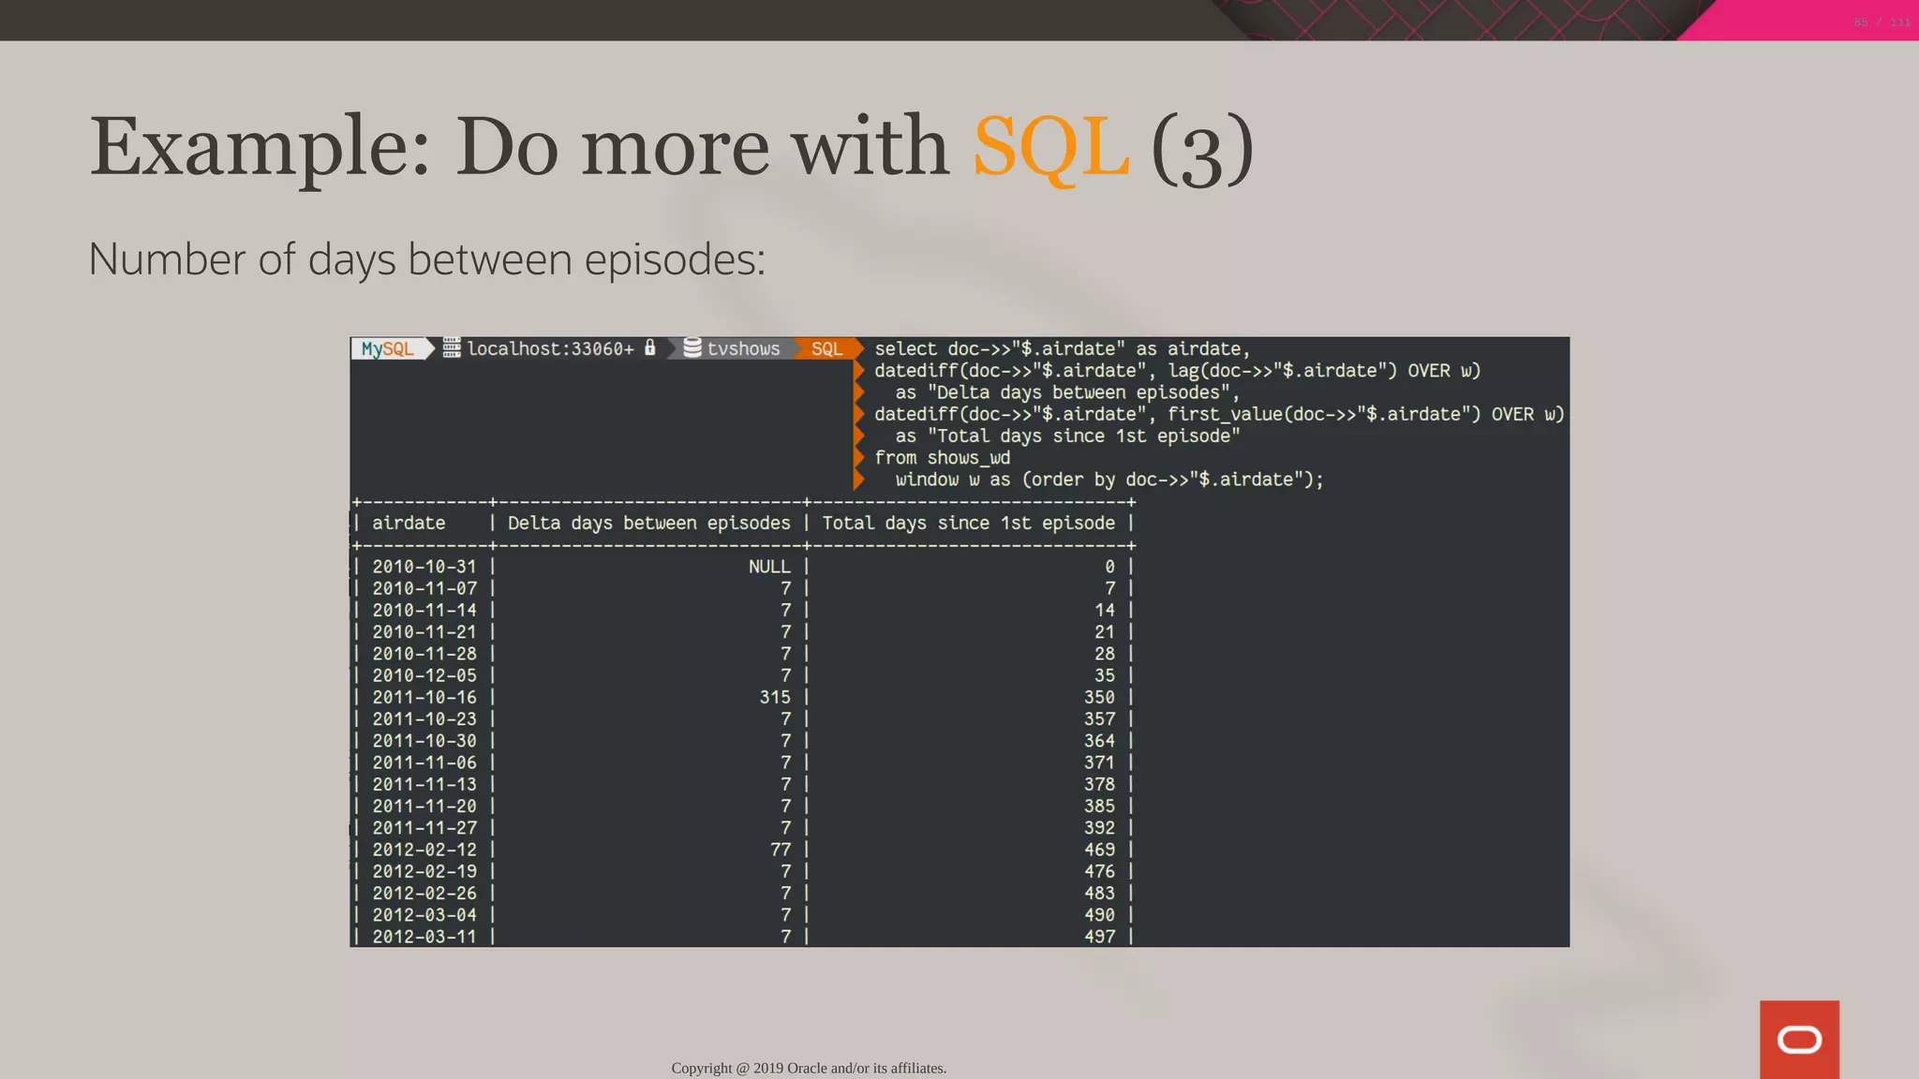
Task: Click the 2012-02-12 airdate row
Action: click(x=424, y=850)
